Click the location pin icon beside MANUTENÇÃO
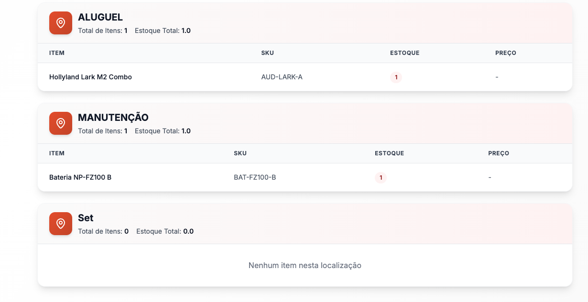This screenshot has width=588, height=302. (61, 123)
